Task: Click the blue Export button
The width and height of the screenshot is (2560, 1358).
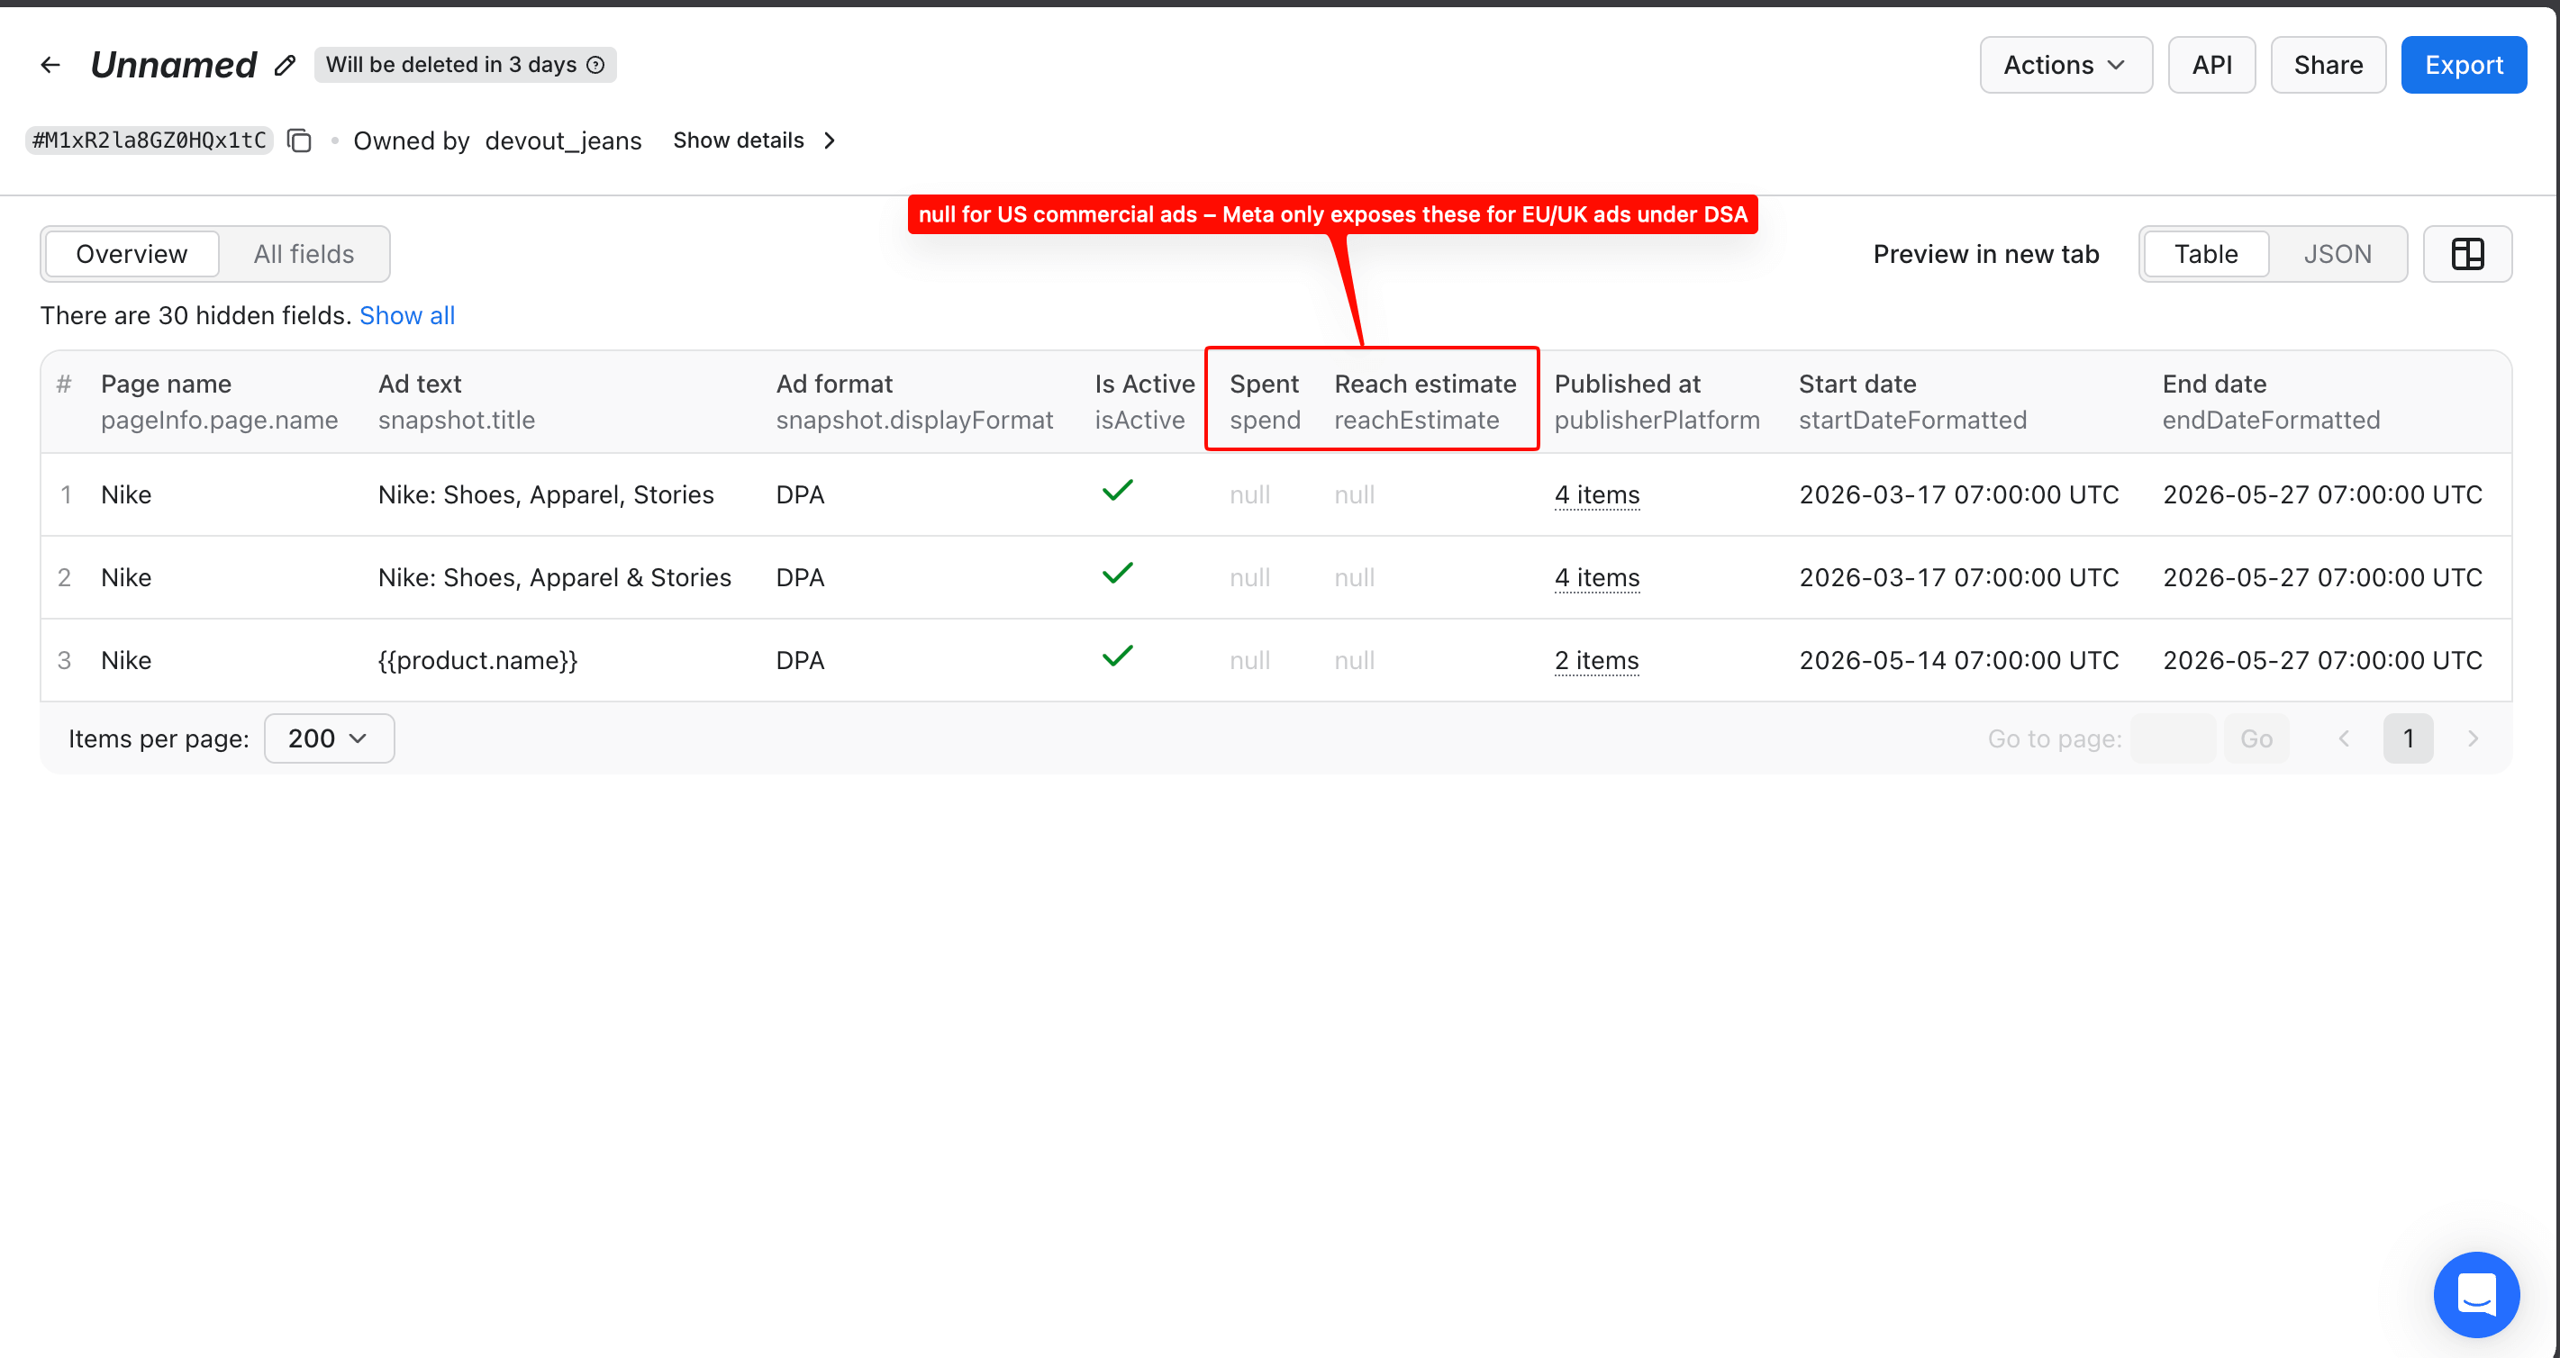Action: [x=2464, y=66]
